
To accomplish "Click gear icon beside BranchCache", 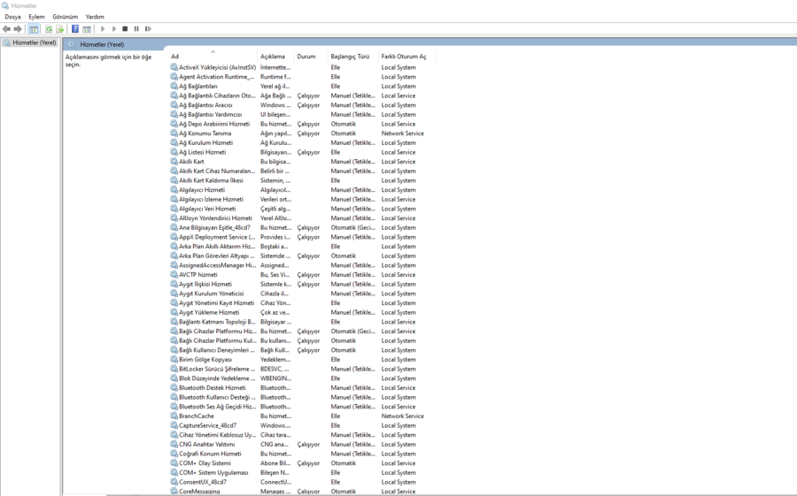I will click(174, 416).
